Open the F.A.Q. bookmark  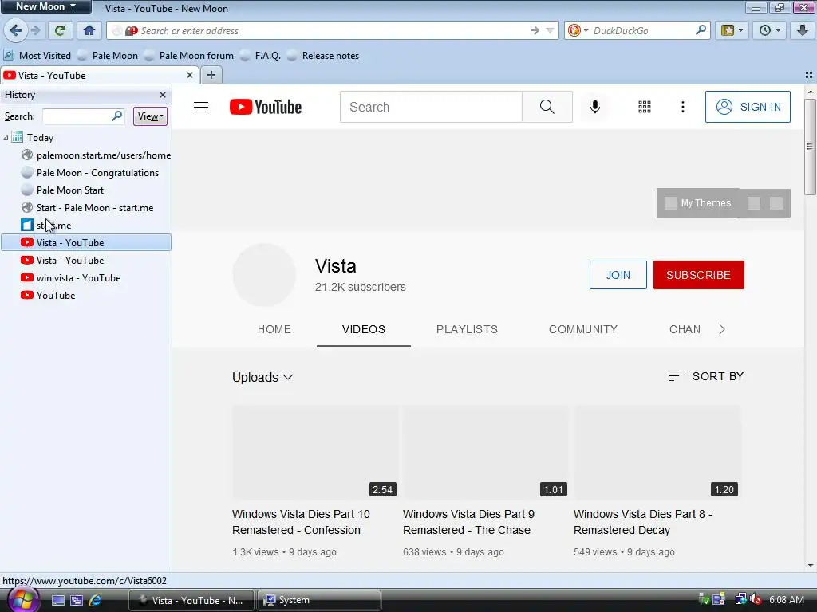(x=261, y=55)
